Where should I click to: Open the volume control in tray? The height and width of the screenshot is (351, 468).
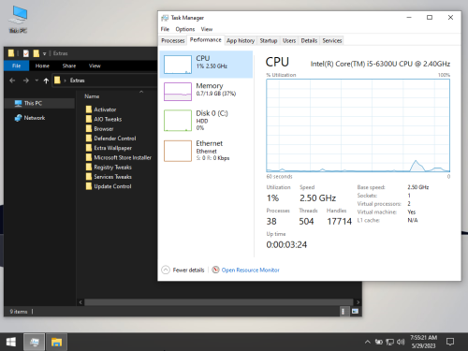pyautogui.click(x=401, y=342)
